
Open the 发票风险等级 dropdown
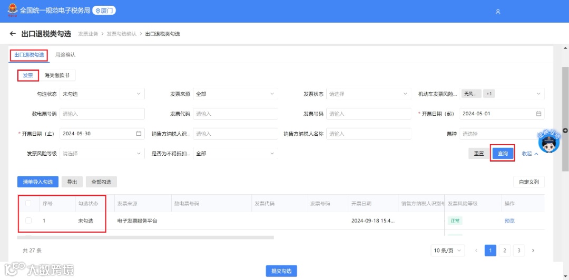102,153
